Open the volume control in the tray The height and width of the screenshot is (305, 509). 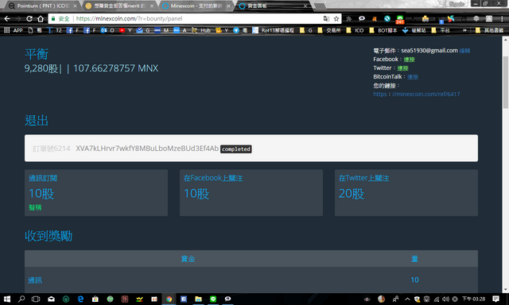coord(445,299)
